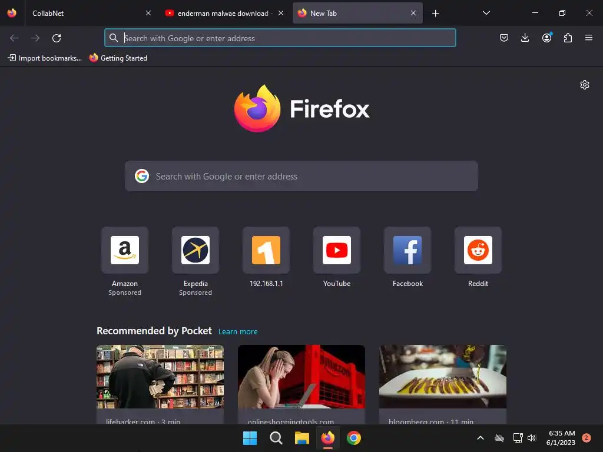Show hidden system tray icons

481,438
